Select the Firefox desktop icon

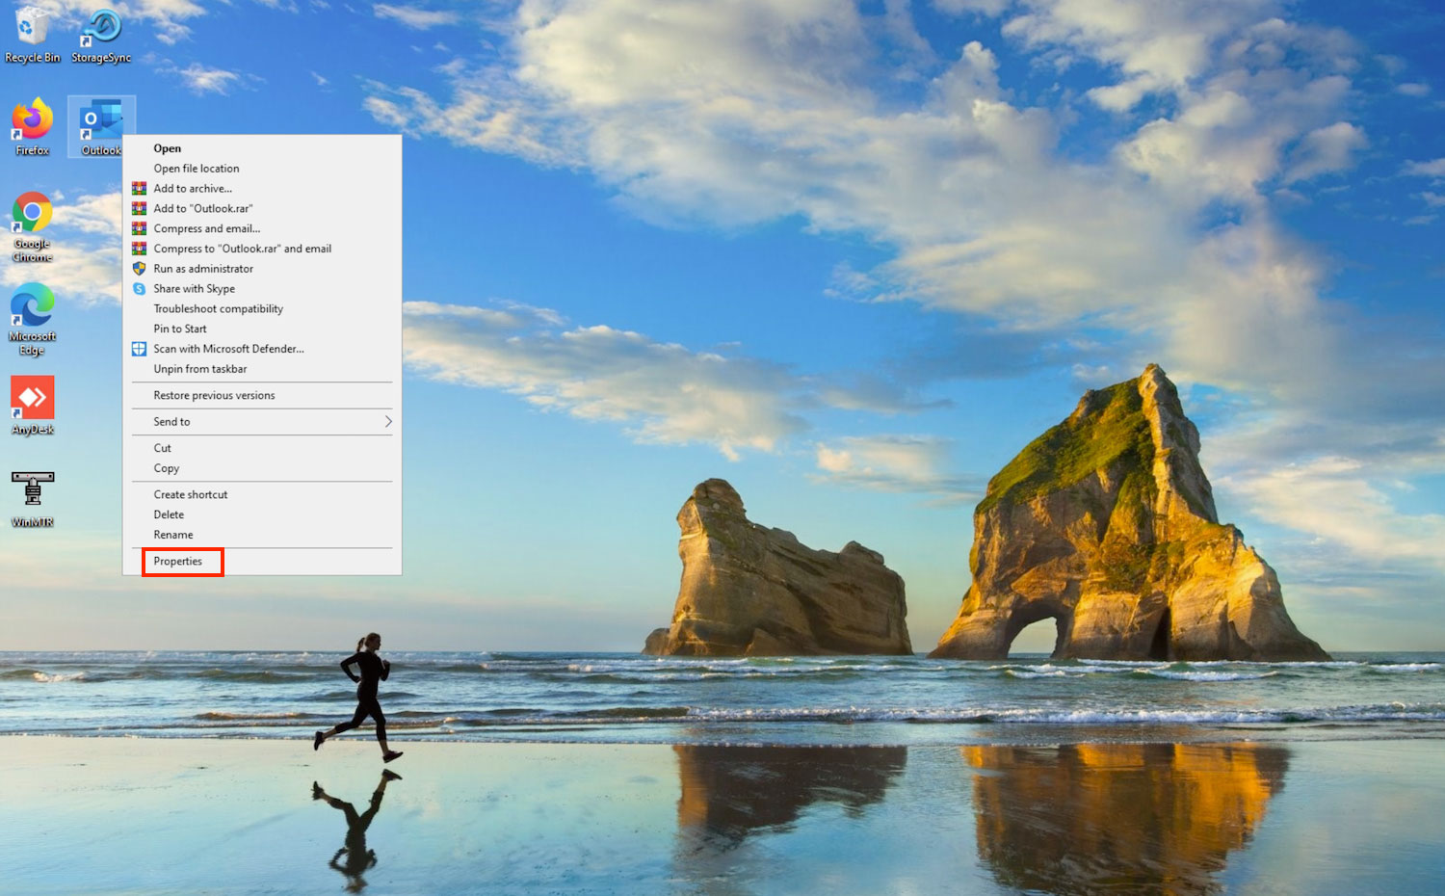click(32, 122)
